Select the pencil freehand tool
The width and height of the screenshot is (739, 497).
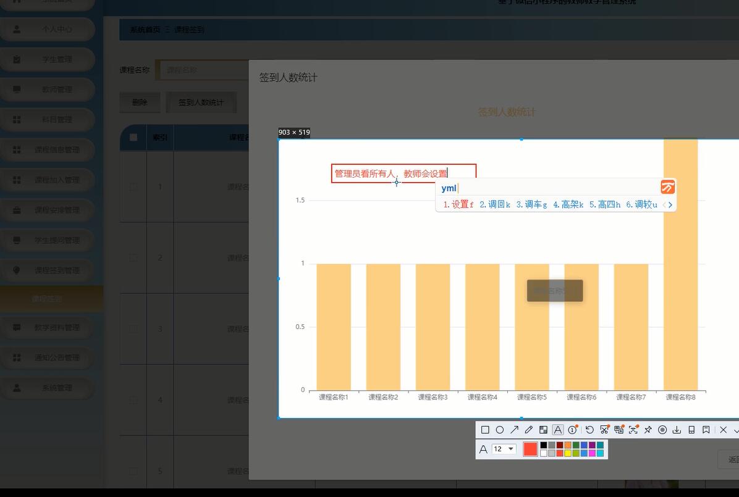point(529,430)
